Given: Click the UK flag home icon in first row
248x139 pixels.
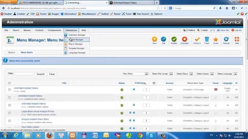Looking at the screenshot, I should 215,90.
